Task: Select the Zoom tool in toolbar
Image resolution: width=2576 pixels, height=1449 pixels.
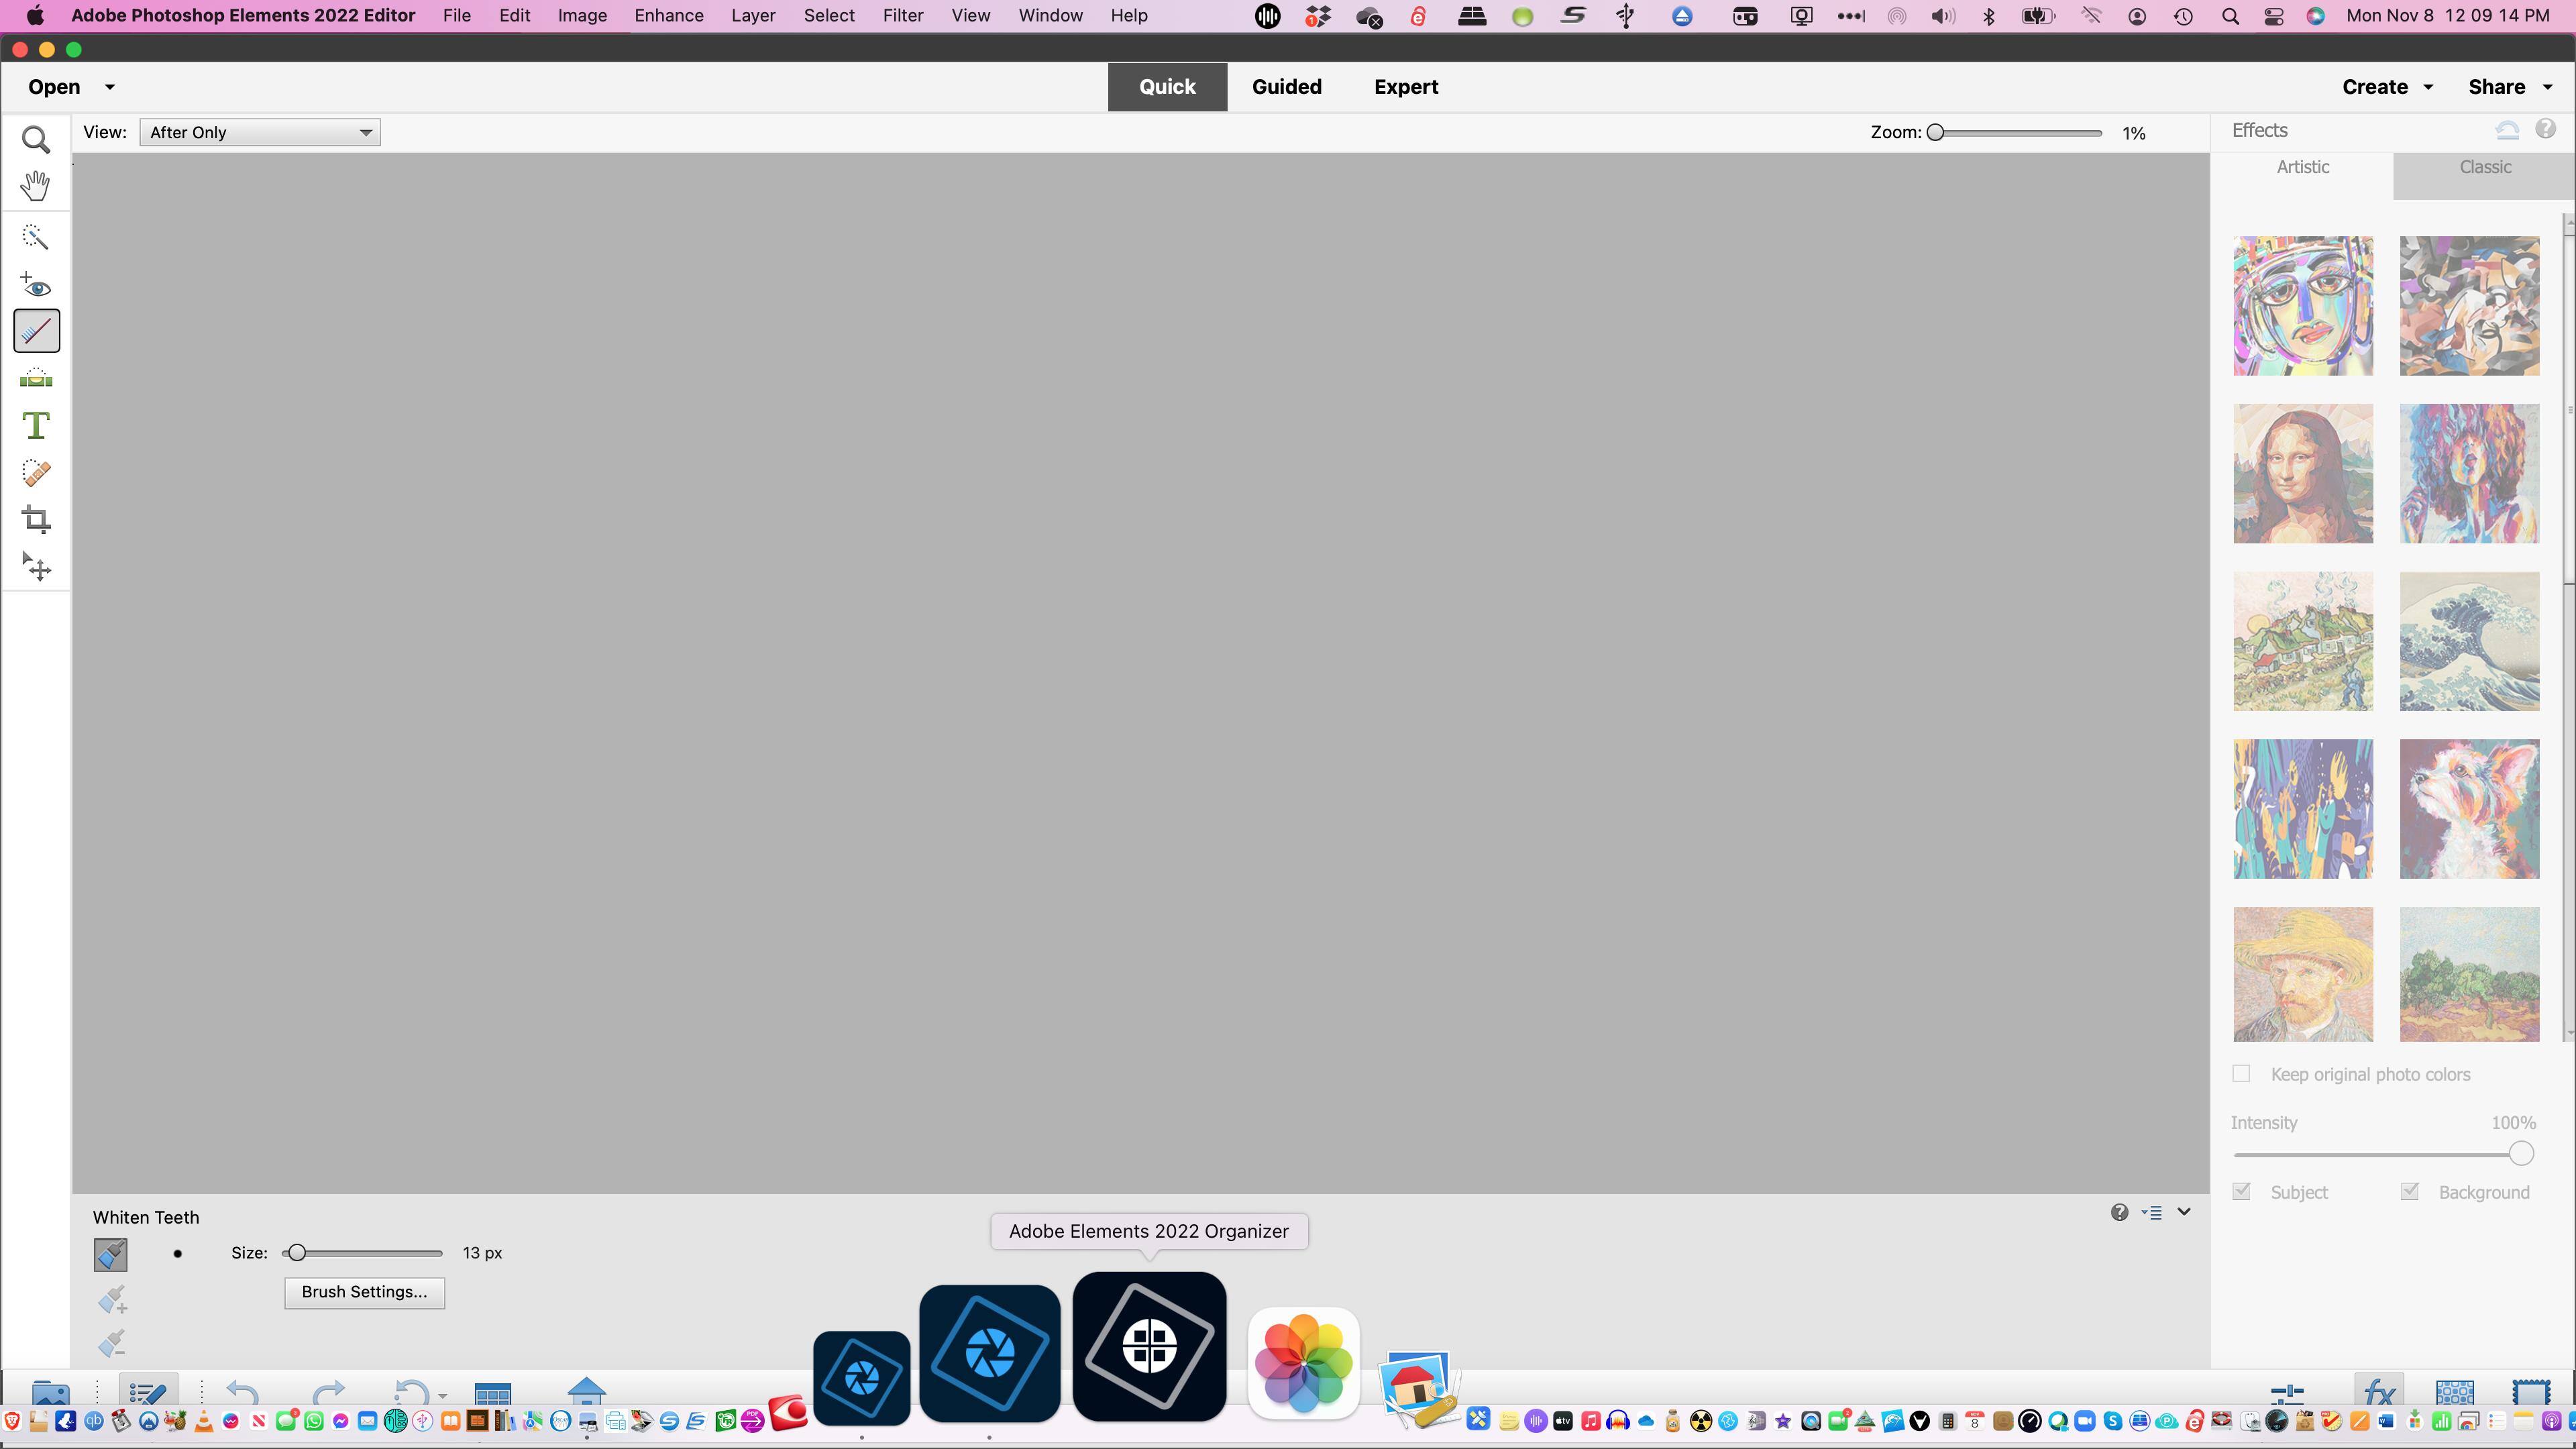Action: pos(36,140)
